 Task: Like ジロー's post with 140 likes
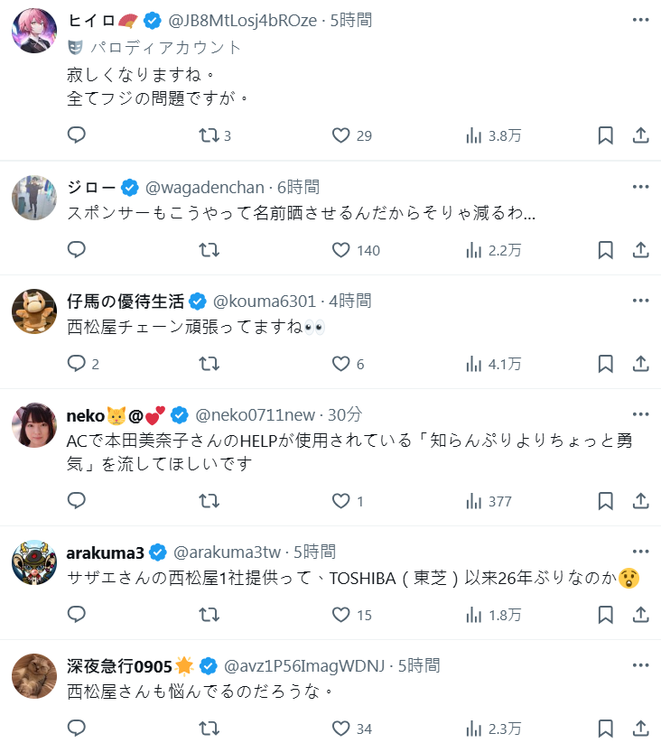pyautogui.click(x=340, y=250)
